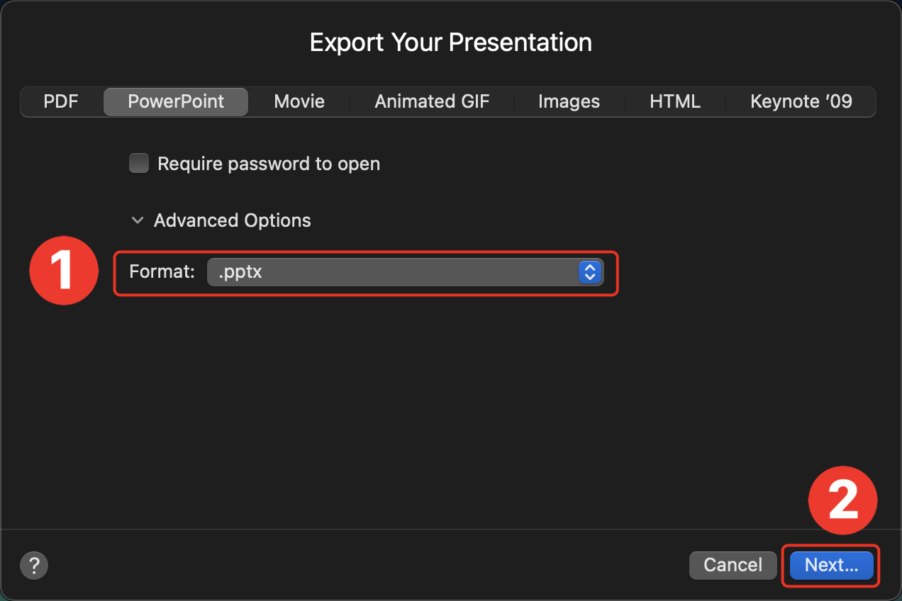This screenshot has width=902, height=601.
Task: Switch to the Animated GIF tab
Action: 432,101
